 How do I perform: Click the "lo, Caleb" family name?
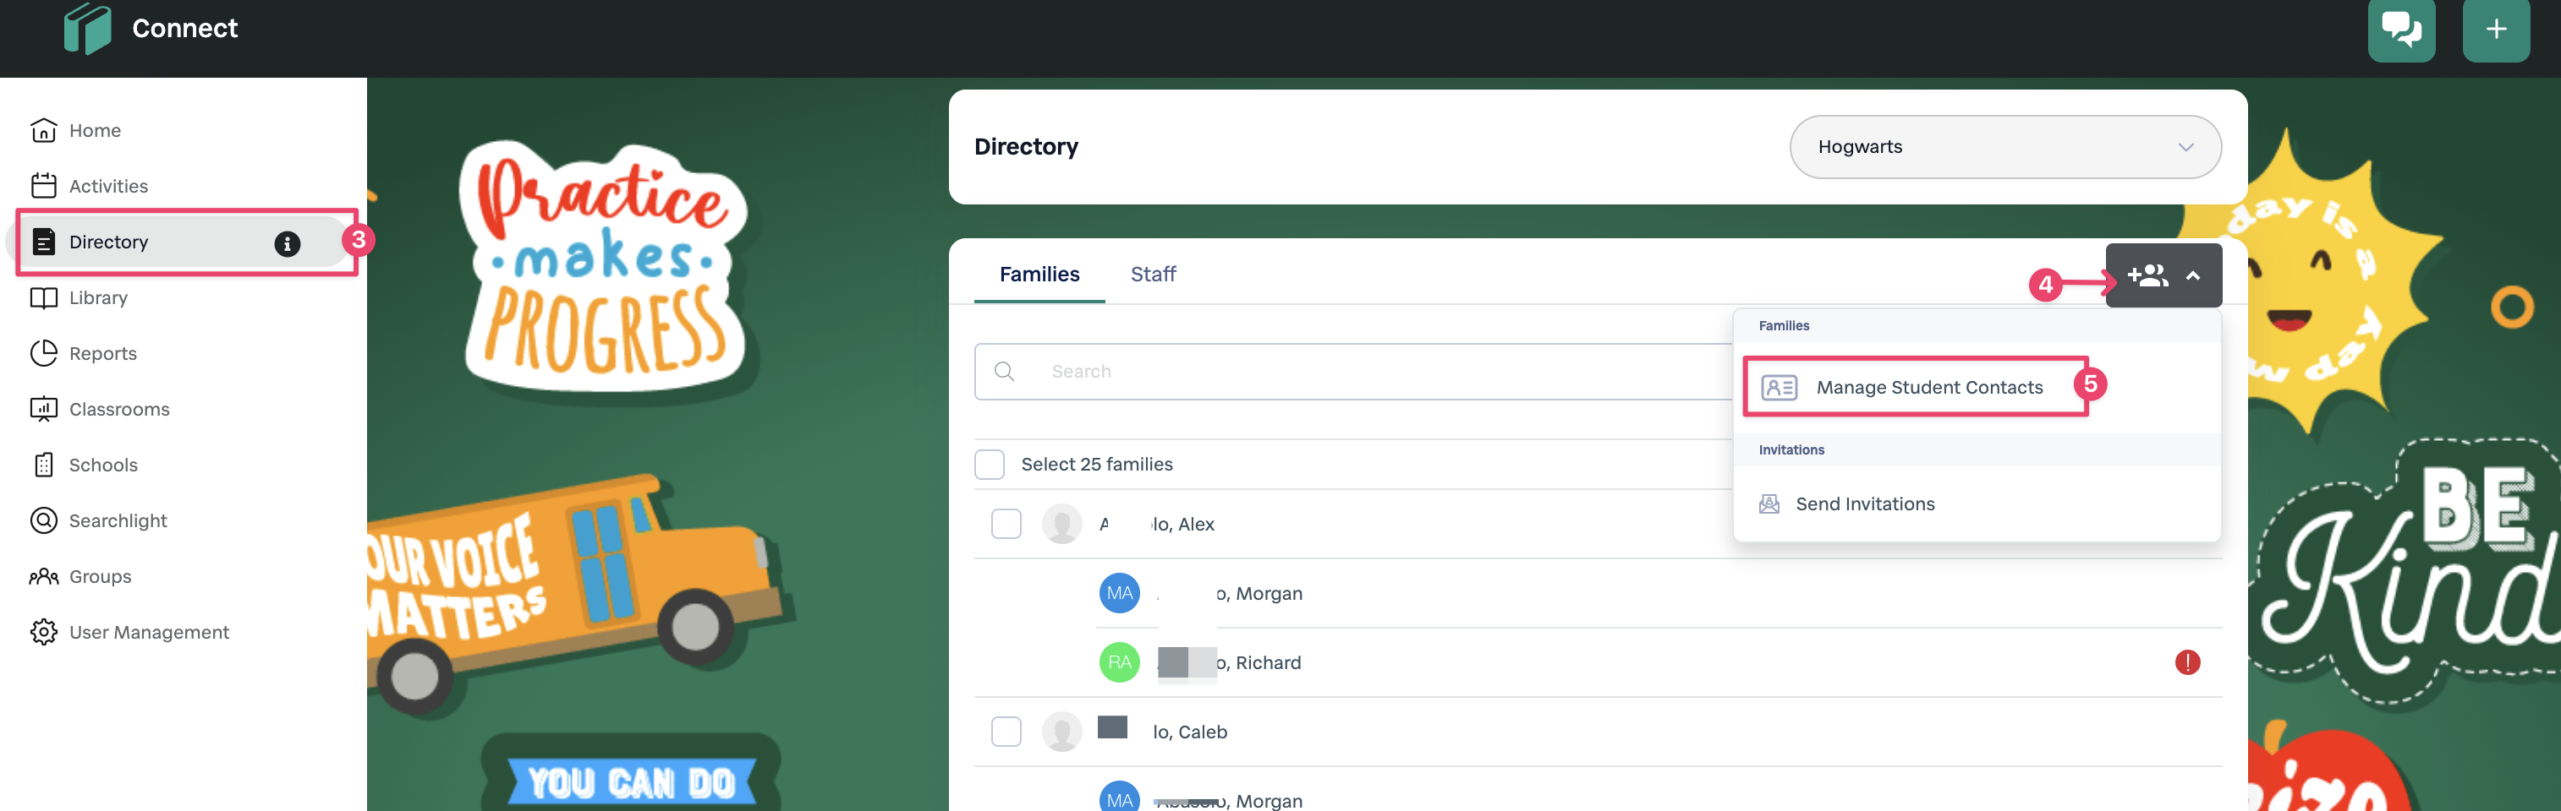coord(1190,732)
